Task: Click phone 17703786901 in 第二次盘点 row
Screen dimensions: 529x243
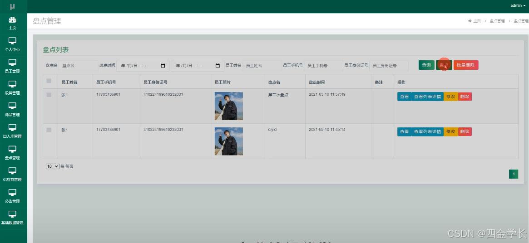Action: [108, 94]
